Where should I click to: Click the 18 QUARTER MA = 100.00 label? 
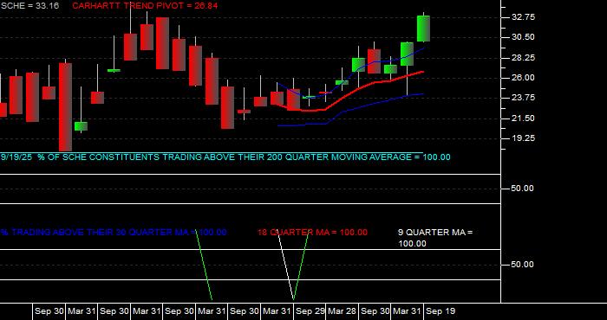point(312,233)
